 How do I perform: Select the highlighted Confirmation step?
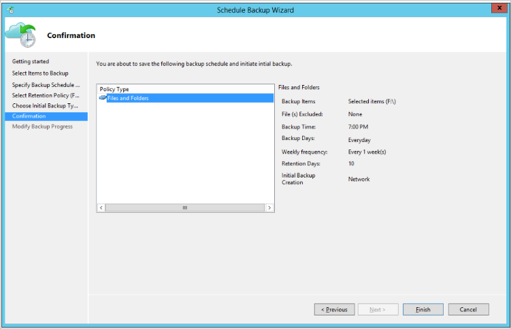(29, 116)
